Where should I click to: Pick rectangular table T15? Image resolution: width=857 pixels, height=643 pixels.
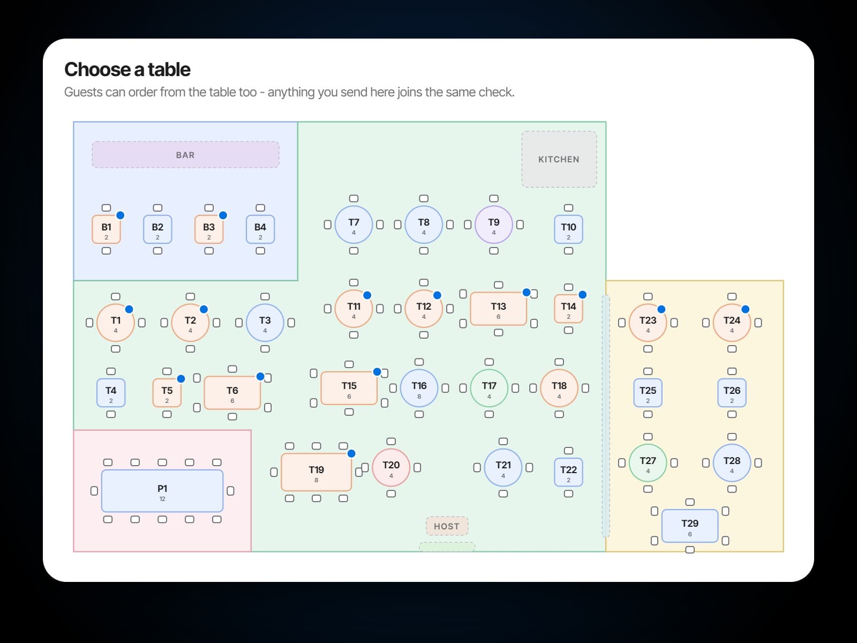point(349,388)
